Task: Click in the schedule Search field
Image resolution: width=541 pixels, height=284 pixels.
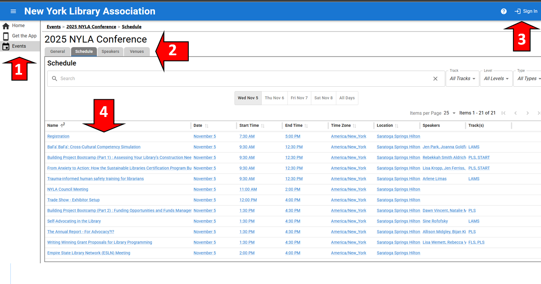Action: pyautogui.click(x=242, y=79)
